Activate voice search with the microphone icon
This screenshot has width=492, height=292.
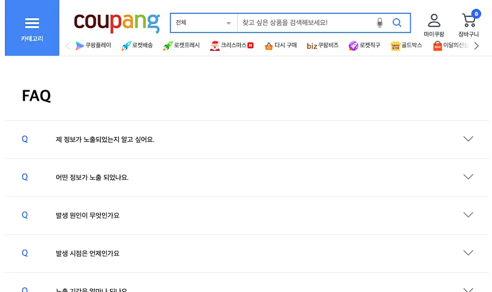(379, 22)
